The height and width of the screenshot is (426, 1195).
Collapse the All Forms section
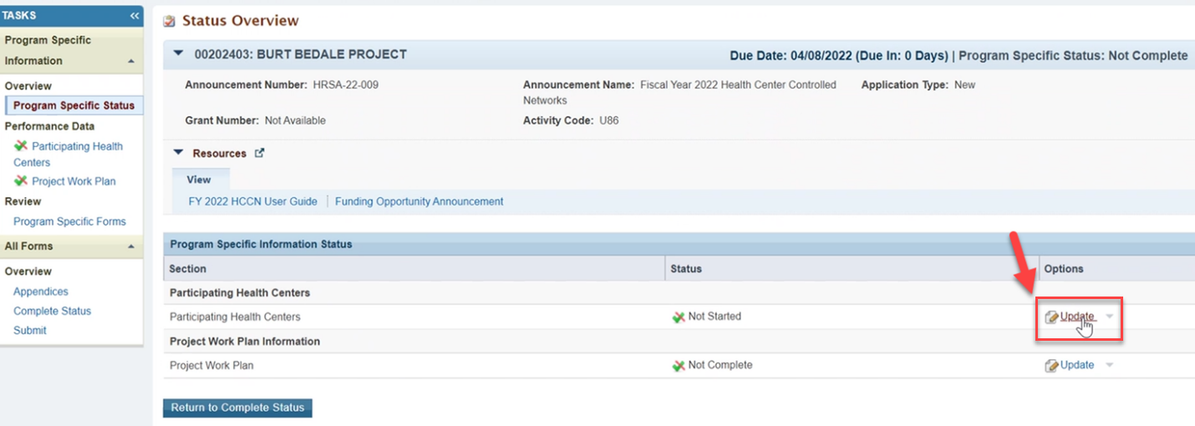(x=130, y=246)
